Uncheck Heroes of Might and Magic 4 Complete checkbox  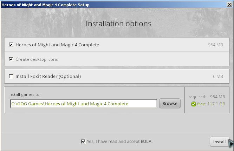tap(11, 45)
